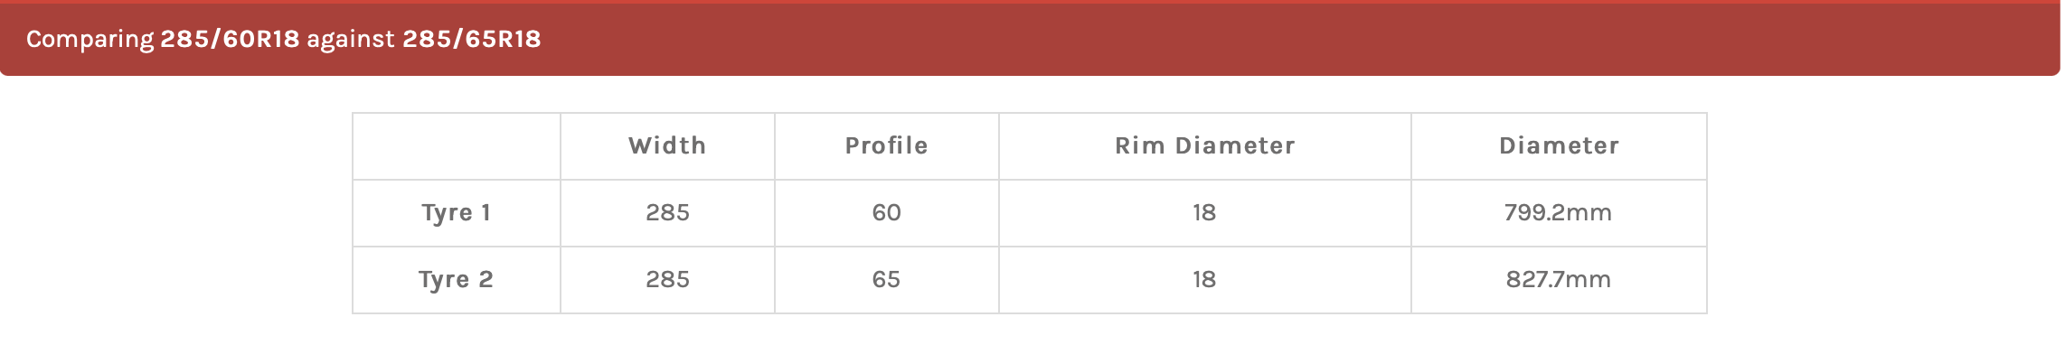Click the word Comparing in banner

[x=90, y=40]
